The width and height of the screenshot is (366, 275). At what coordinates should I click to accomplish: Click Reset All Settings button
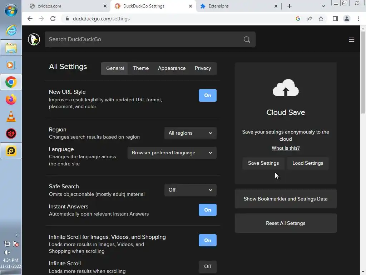pos(286,223)
